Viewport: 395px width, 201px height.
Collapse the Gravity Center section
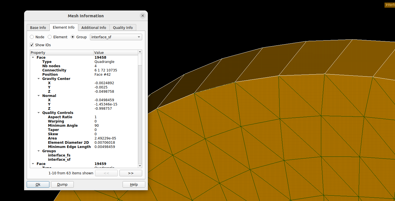pos(39,79)
